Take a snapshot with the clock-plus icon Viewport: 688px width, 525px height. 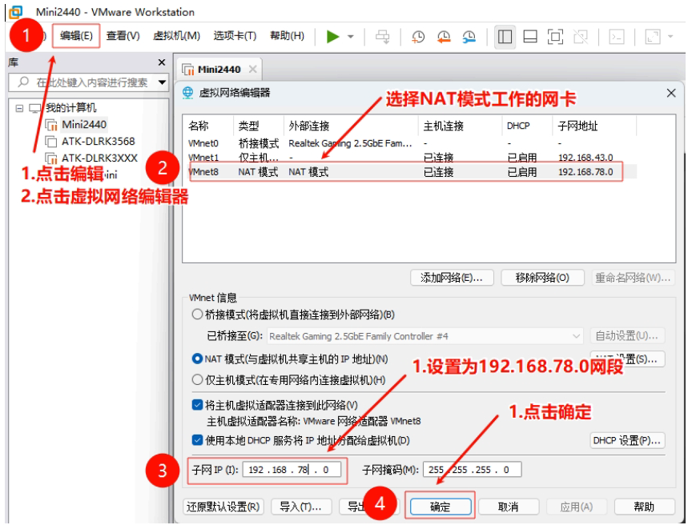coord(418,37)
